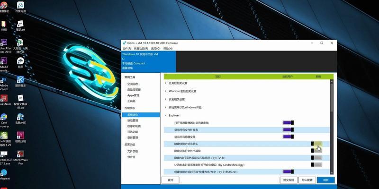Click the 控制面板 section heading
This screenshot has height=189, width=379.
point(130,108)
